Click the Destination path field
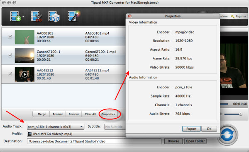Image resolution: width=249 pixels, height=152 pixels. pos(94,141)
